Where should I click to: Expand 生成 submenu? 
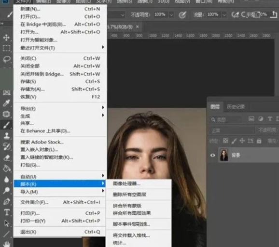click(x=60, y=116)
